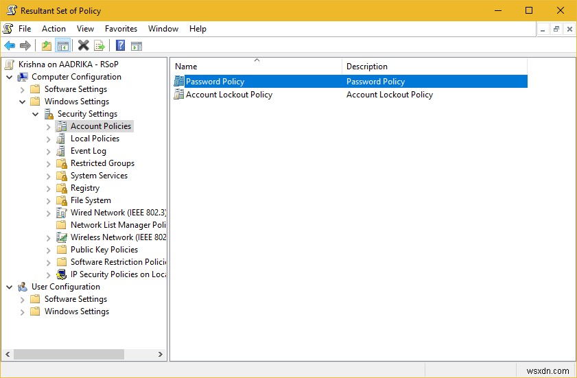Minimize the inner MMC child window
The image size is (577, 378).
tap(543, 29)
